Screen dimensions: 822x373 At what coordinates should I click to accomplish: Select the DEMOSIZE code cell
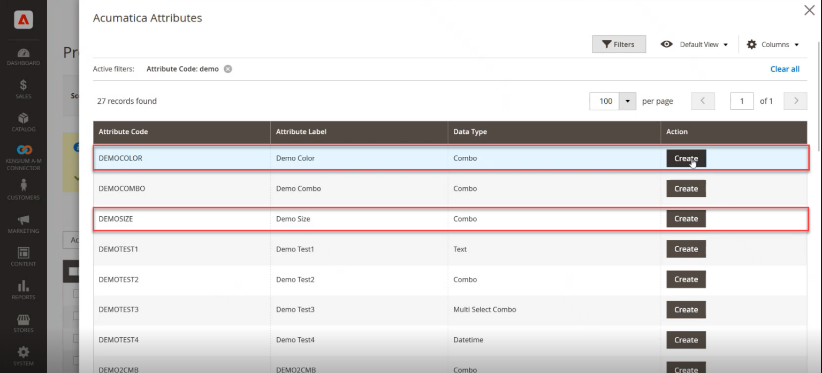pos(181,219)
